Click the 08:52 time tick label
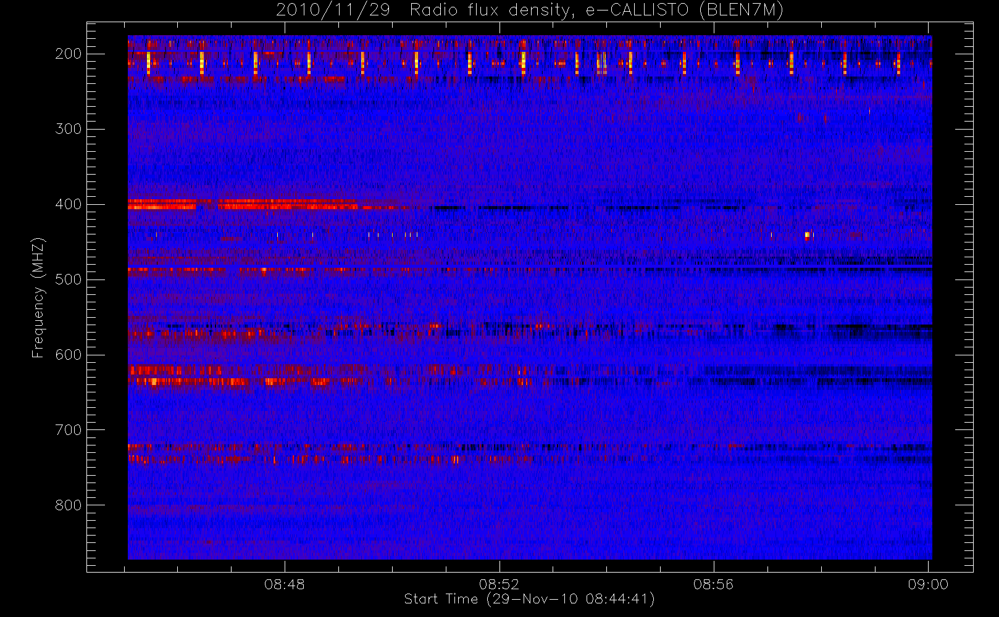This screenshot has width=999, height=617. pyautogui.click(x=499, y=584)
